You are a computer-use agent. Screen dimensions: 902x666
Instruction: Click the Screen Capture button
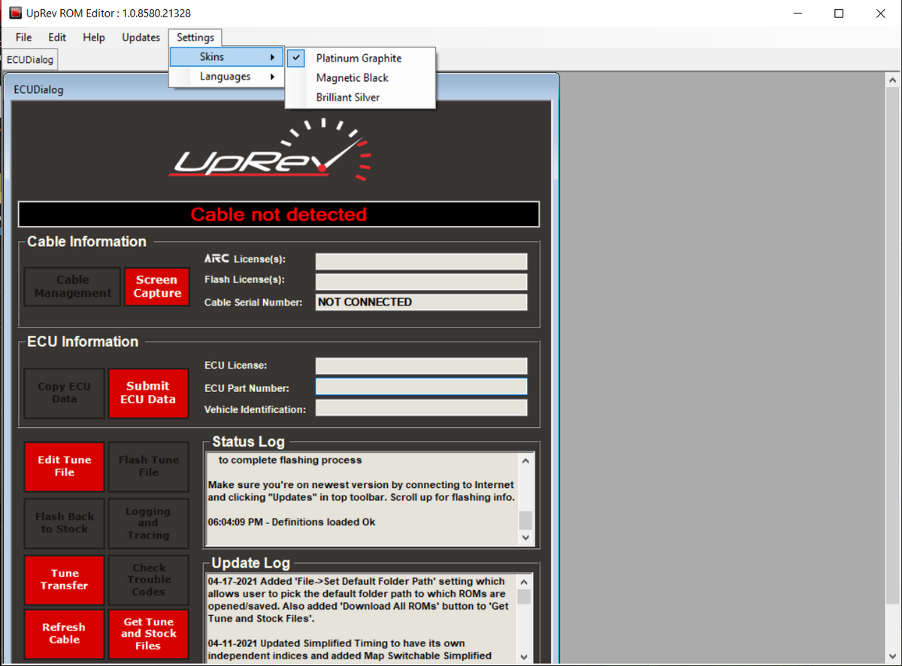click(156, 287)
